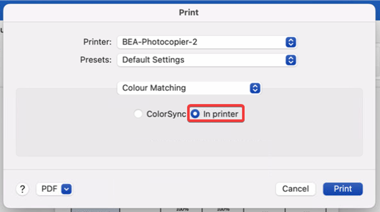Click the blue Print button

pos(343,189)
